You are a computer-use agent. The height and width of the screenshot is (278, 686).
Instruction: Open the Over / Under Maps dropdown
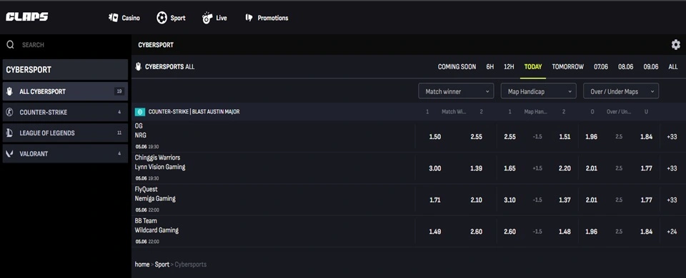pos(621,92)
